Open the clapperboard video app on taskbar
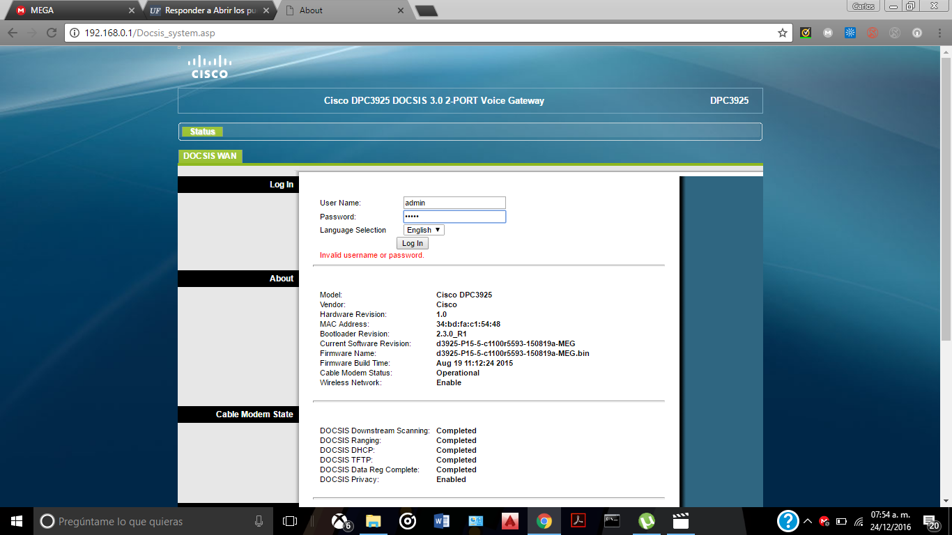Image resolution: width=952 pixels, height=535 pixels. (681, 521)
